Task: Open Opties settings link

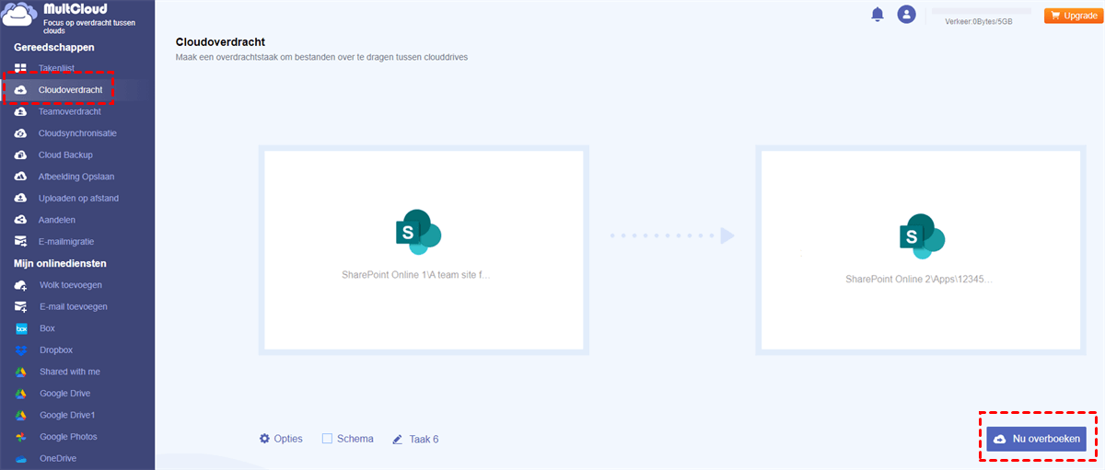Action: [288, 439]
